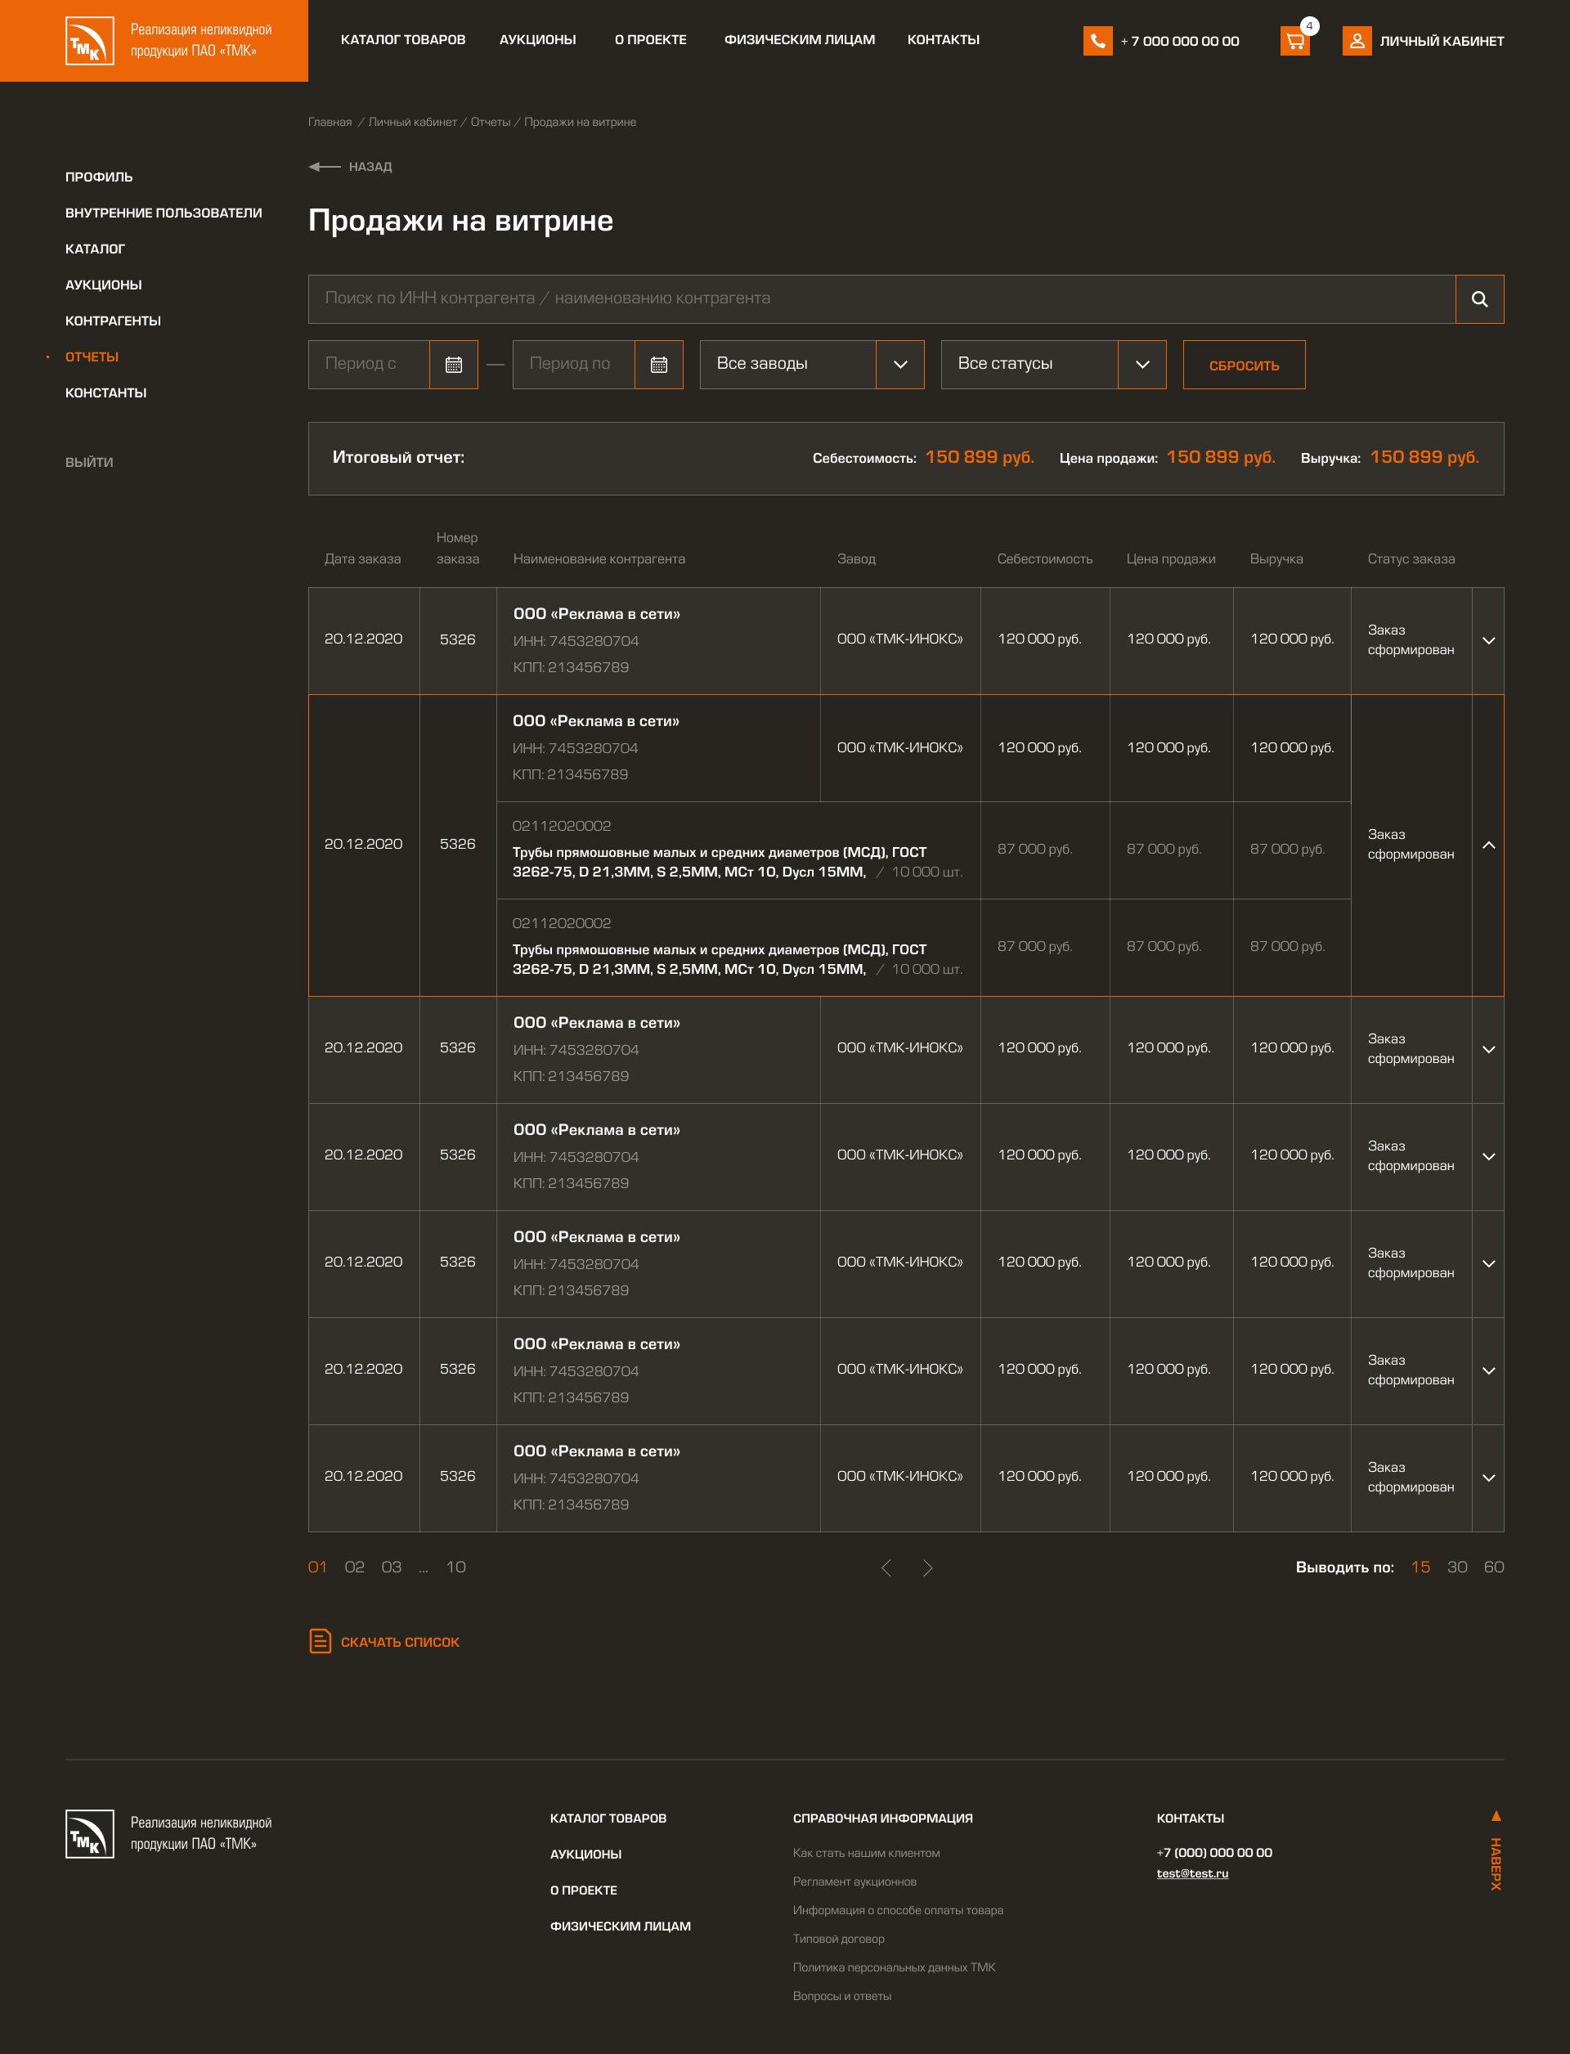Select Отчеты in sidebar
The width and height of the screenshot is (1570, 2054).
pos(92,357)
